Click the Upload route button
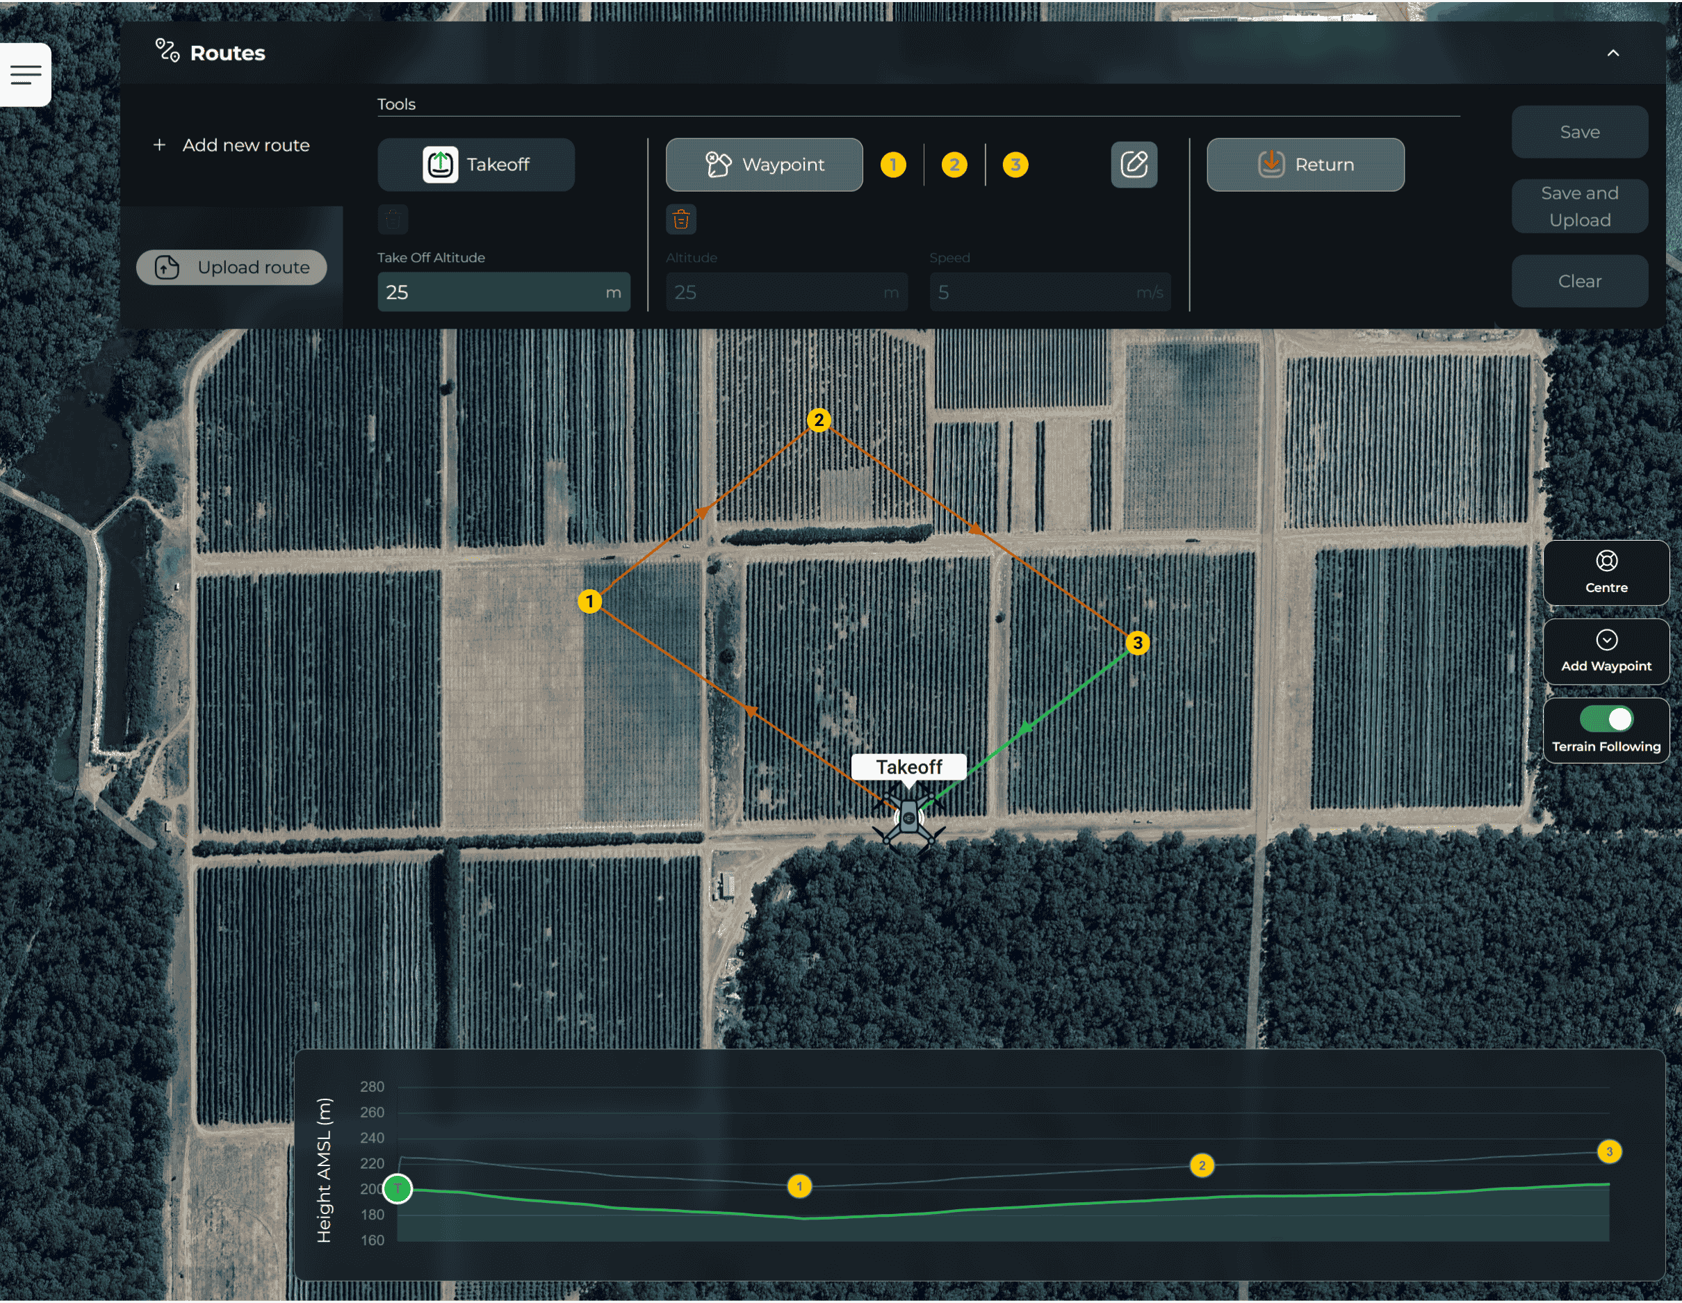The image size is (1682, 1303). coord(232,268)
